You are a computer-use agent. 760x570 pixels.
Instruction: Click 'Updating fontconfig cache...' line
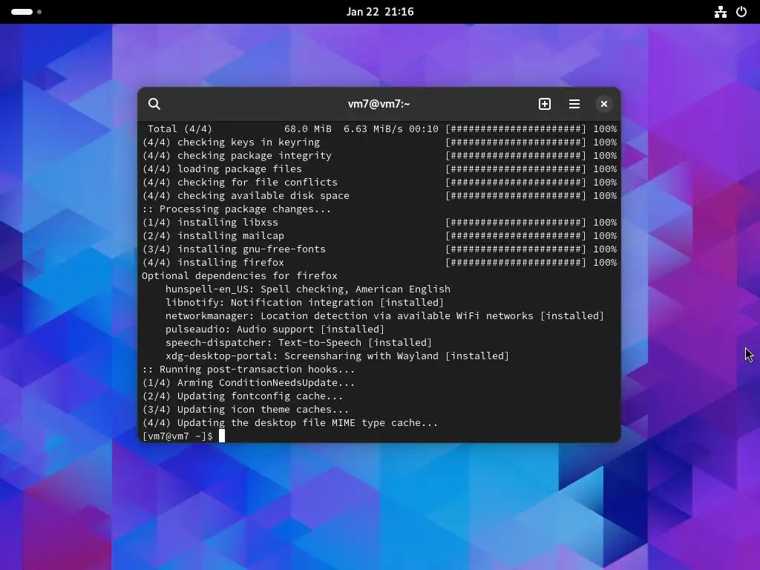pyautogui.click(x=243, y=396)
